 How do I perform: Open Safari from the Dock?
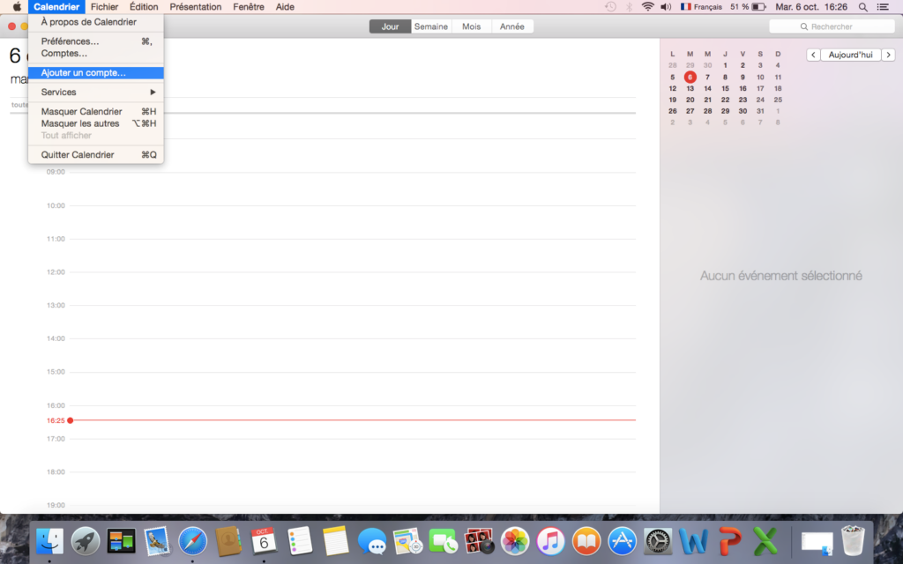pyautogui.click(x=192, y=539)
